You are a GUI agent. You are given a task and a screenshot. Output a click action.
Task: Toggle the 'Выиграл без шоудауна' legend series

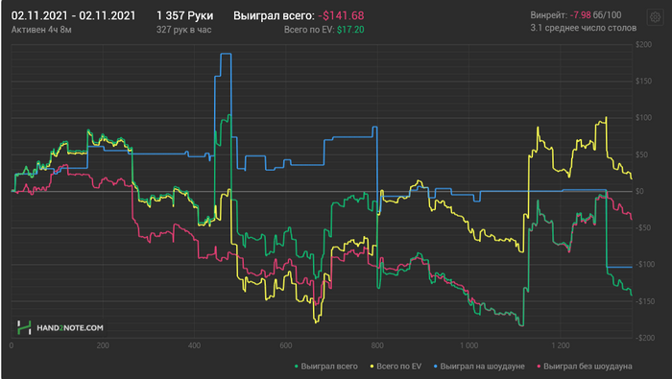[x=585, y=367]
